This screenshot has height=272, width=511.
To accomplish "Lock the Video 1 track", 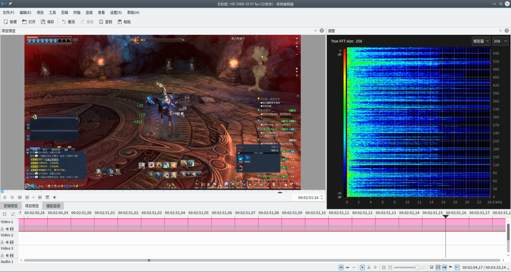I will coord(2,229).
